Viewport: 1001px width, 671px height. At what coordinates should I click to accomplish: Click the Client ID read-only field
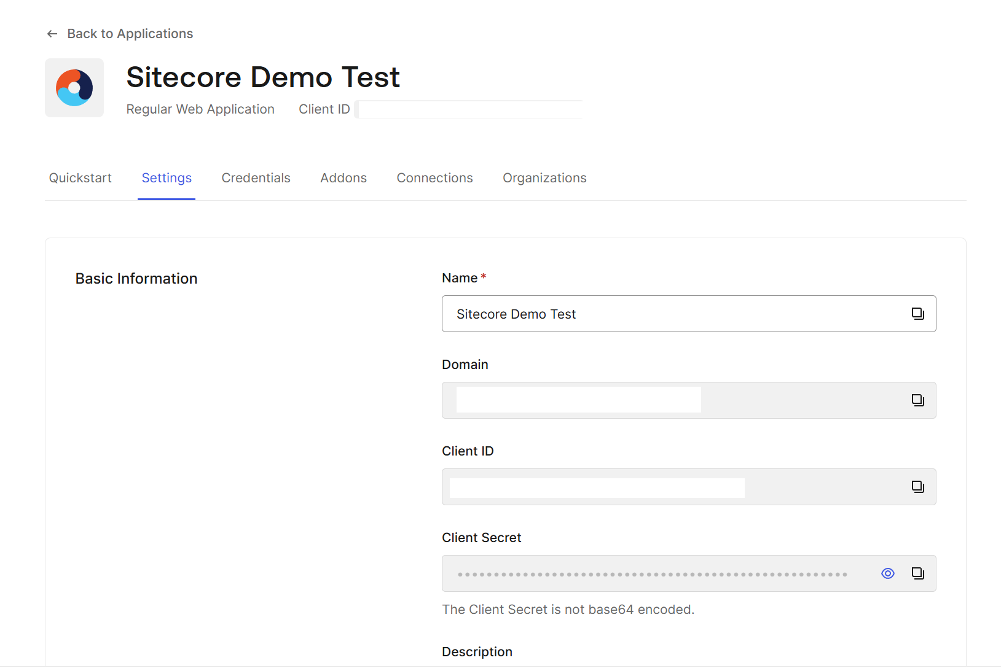pyautogui.click(x=689, y=487)
